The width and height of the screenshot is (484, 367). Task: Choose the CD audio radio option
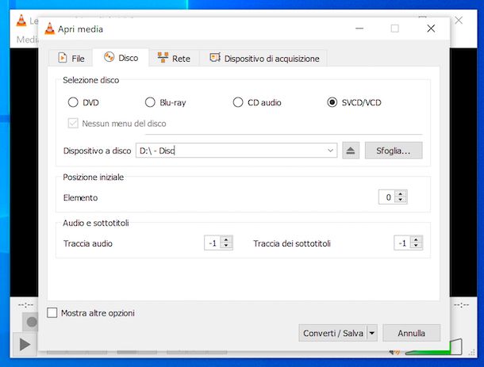pos(237,102)
